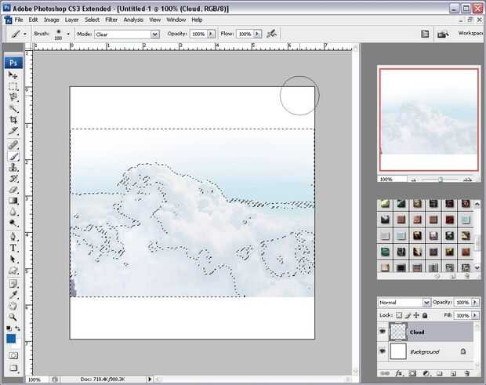Image resolution: width=486 pixels, height=385 pixels.
Task: Select the Pen tool
Action: (x=13, y=237)
